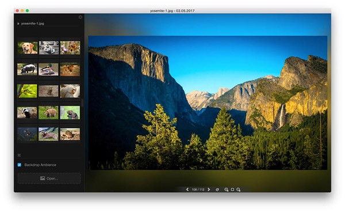This screenshot has height=216, width=345.
Task: Zoom in with the plus magnifier
Action: (x=226, y=190)
